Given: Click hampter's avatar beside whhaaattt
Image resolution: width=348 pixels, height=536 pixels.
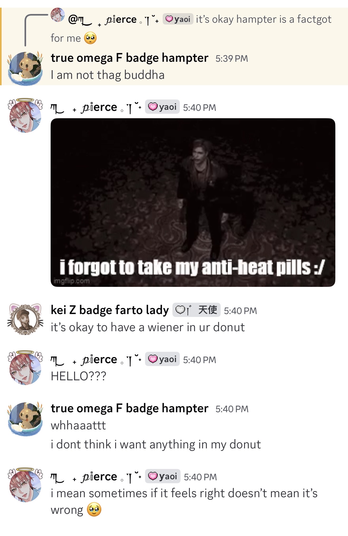Looking at the screenshot, I should [x=25, y=419].
